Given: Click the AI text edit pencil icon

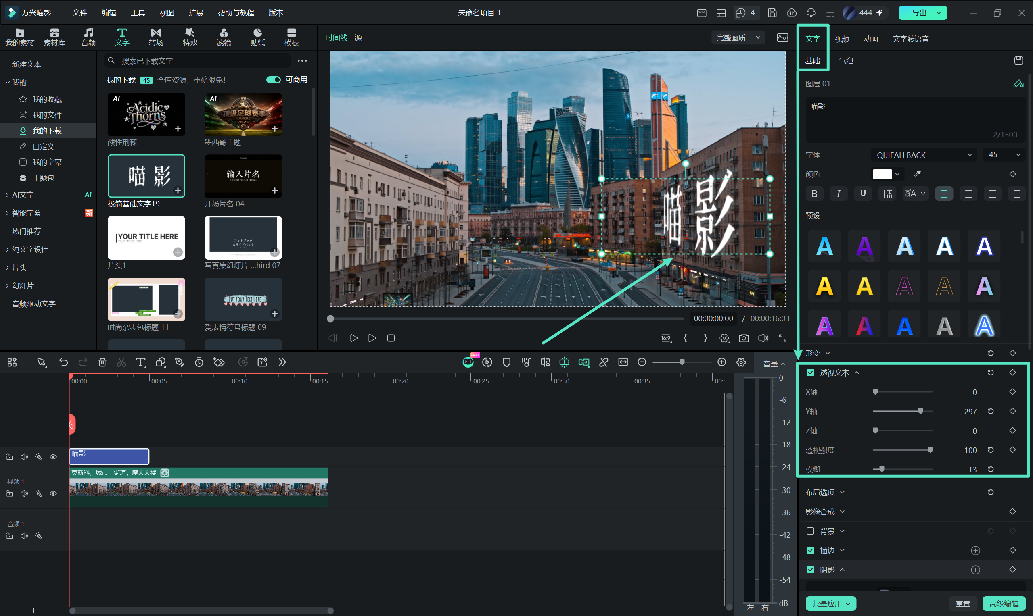Looking at the screenshot, I should 1018,83.
